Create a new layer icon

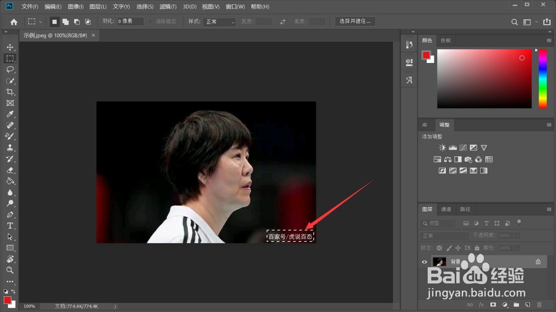(528, 305)
